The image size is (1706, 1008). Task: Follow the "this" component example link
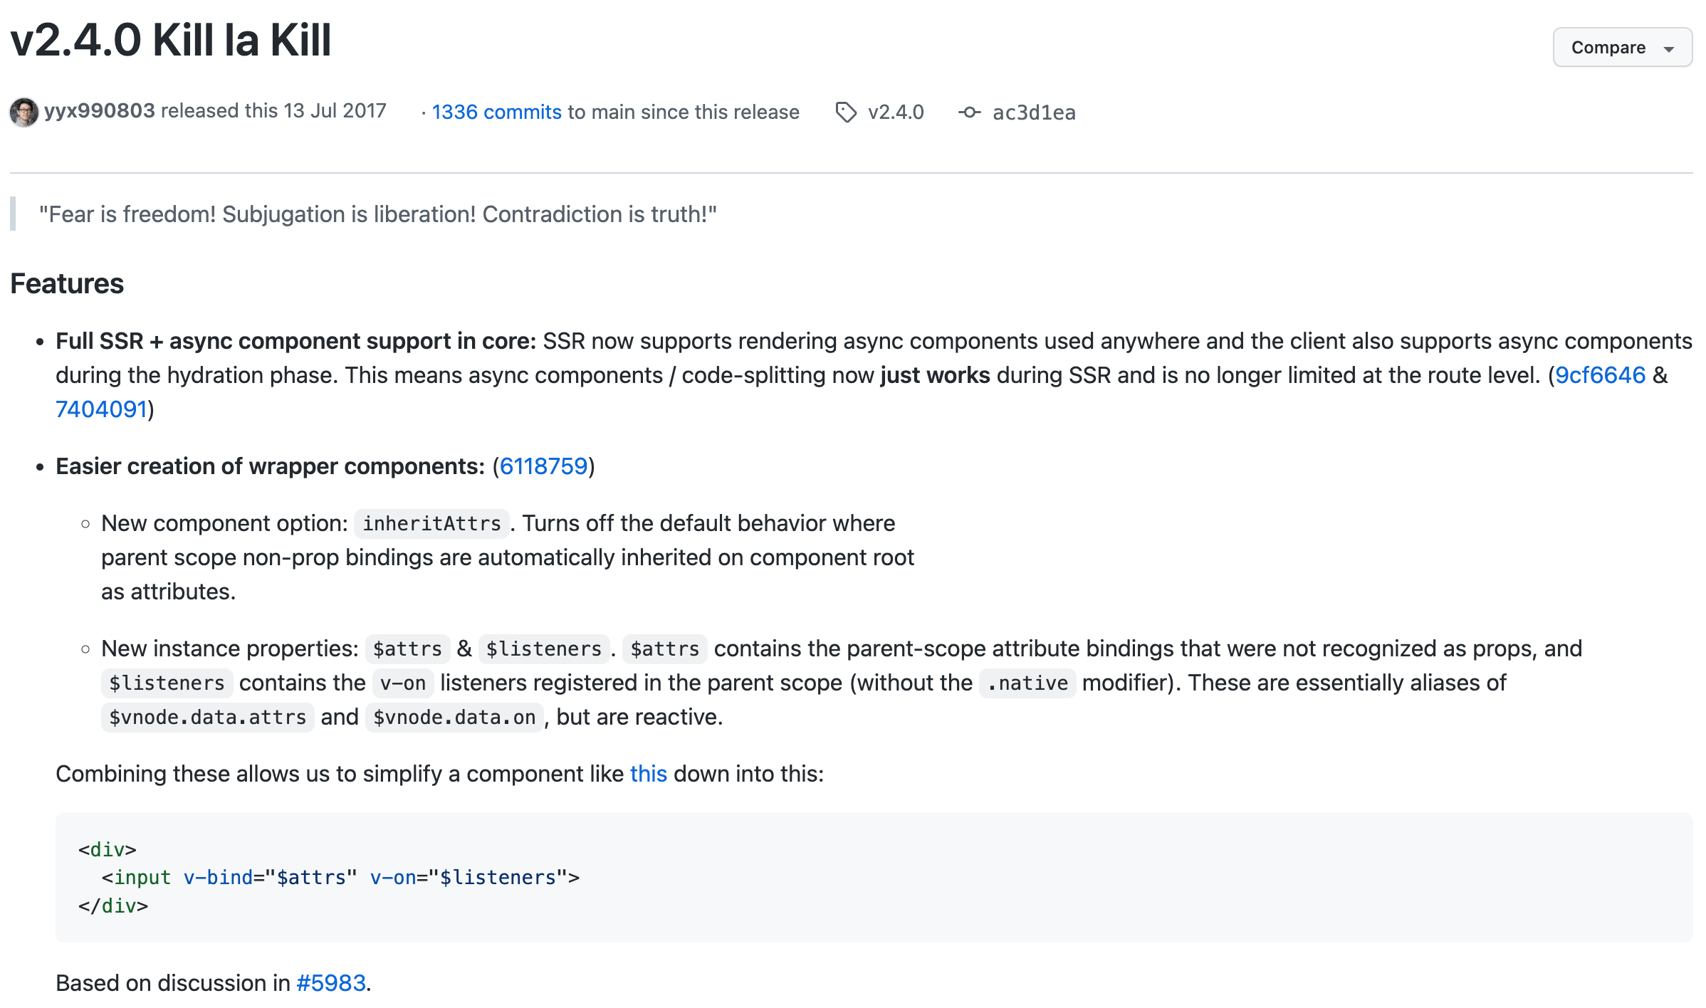(x=648, y=774)
